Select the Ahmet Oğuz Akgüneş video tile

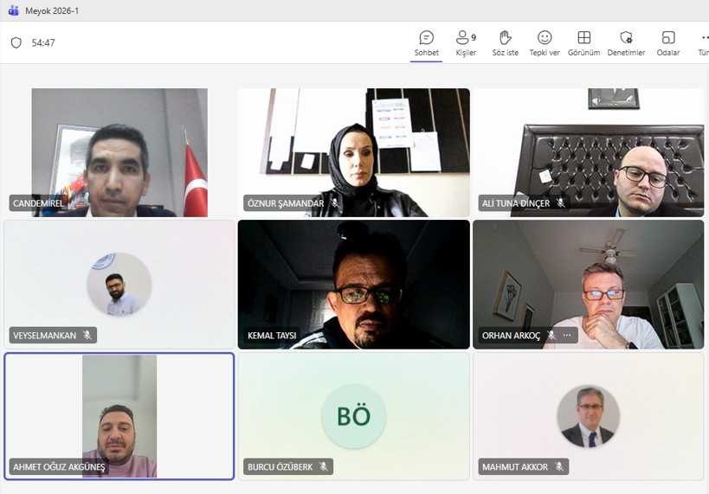pyautogui.click(x=119, y=416)
